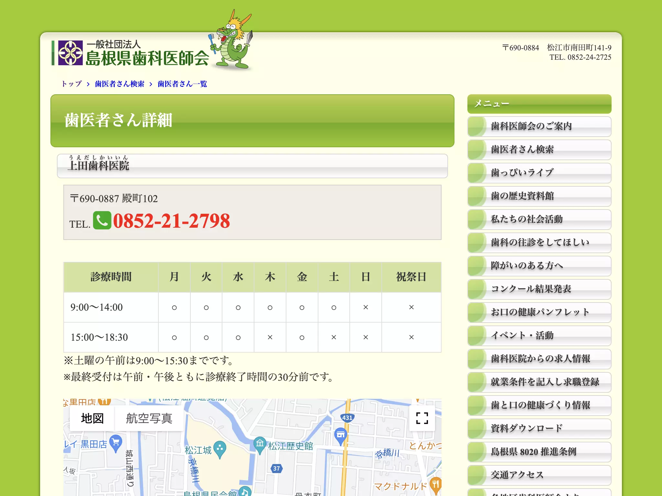Click the 祝祭日 column header
The height and width of the screenshot is (496, 662).
point(411,277)
